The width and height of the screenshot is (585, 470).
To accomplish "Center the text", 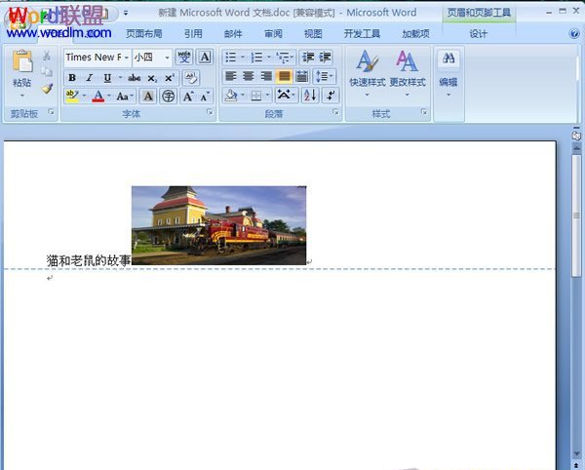I will (249, 76).
